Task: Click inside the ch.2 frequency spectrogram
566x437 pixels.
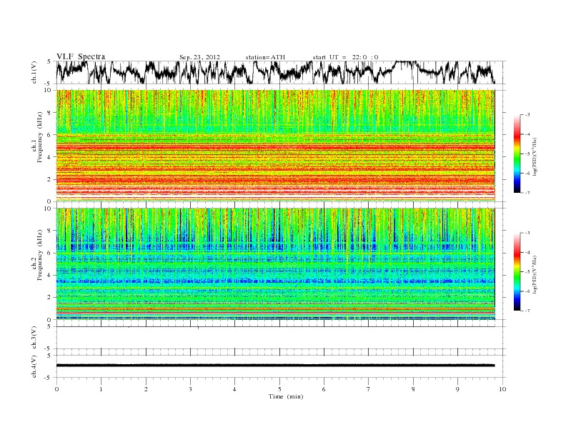Action: pyautogui.click(x=276, y=264)
